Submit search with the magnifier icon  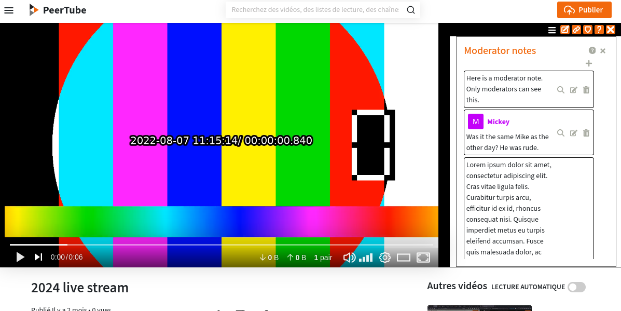coord(411,10)
